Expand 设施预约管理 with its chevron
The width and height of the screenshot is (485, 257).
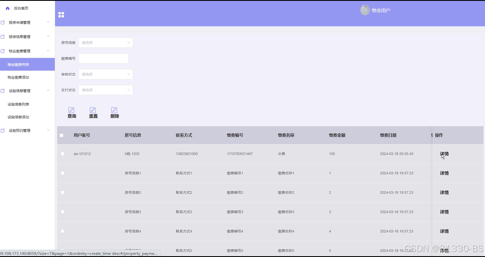pyautogui.click(x=48, y=130)
